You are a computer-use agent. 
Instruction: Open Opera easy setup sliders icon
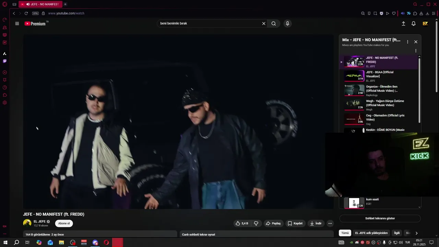[x=434, y=13]
